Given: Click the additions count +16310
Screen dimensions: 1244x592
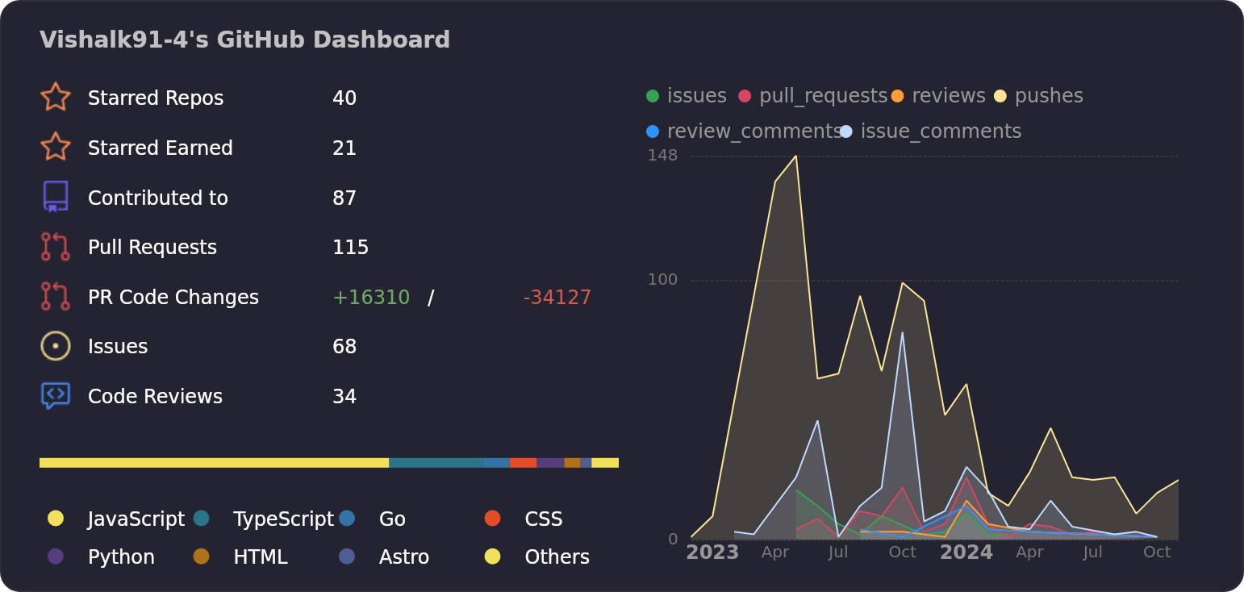Looking at the screenshot, I should [371, 298].
